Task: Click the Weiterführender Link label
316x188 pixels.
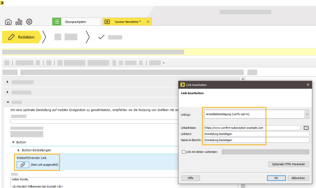Action: [32, 158]
